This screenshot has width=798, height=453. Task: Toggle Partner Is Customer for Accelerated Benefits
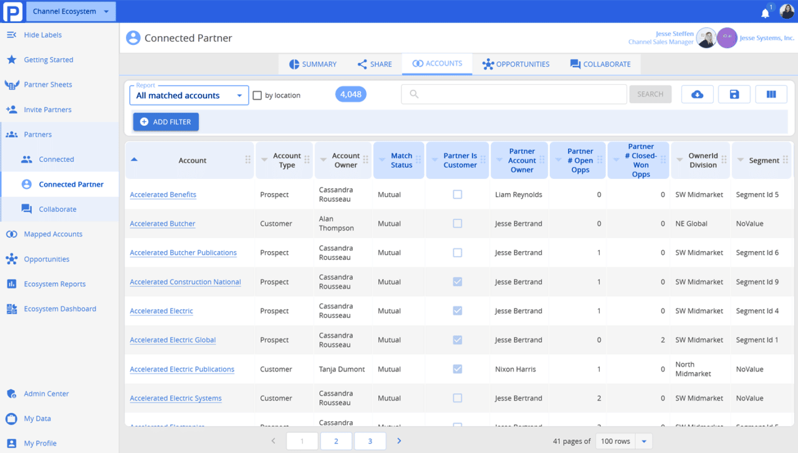[x=458, y=194]
